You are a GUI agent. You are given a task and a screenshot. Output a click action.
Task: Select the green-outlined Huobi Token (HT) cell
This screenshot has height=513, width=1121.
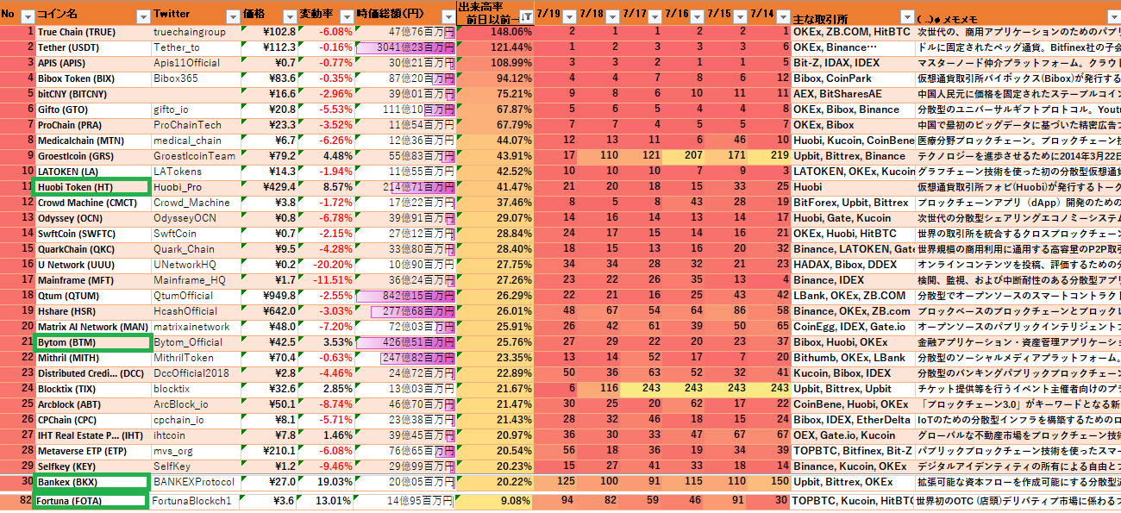coord(91,187)
